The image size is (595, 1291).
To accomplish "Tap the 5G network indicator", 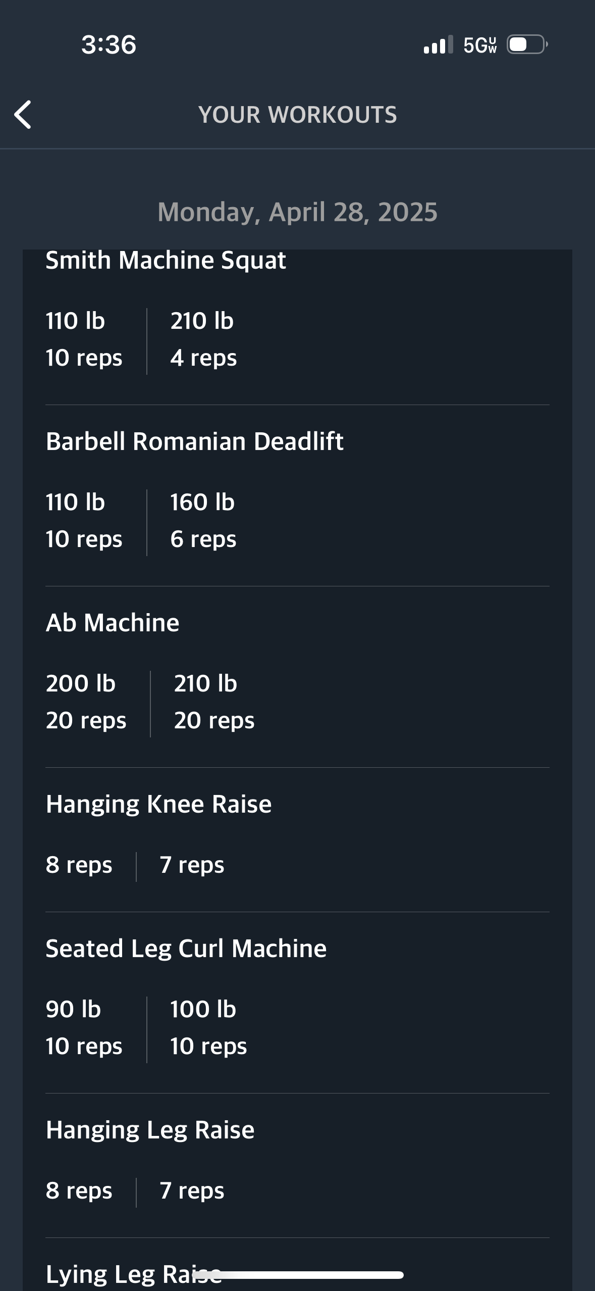I will [x=480, y=45].
